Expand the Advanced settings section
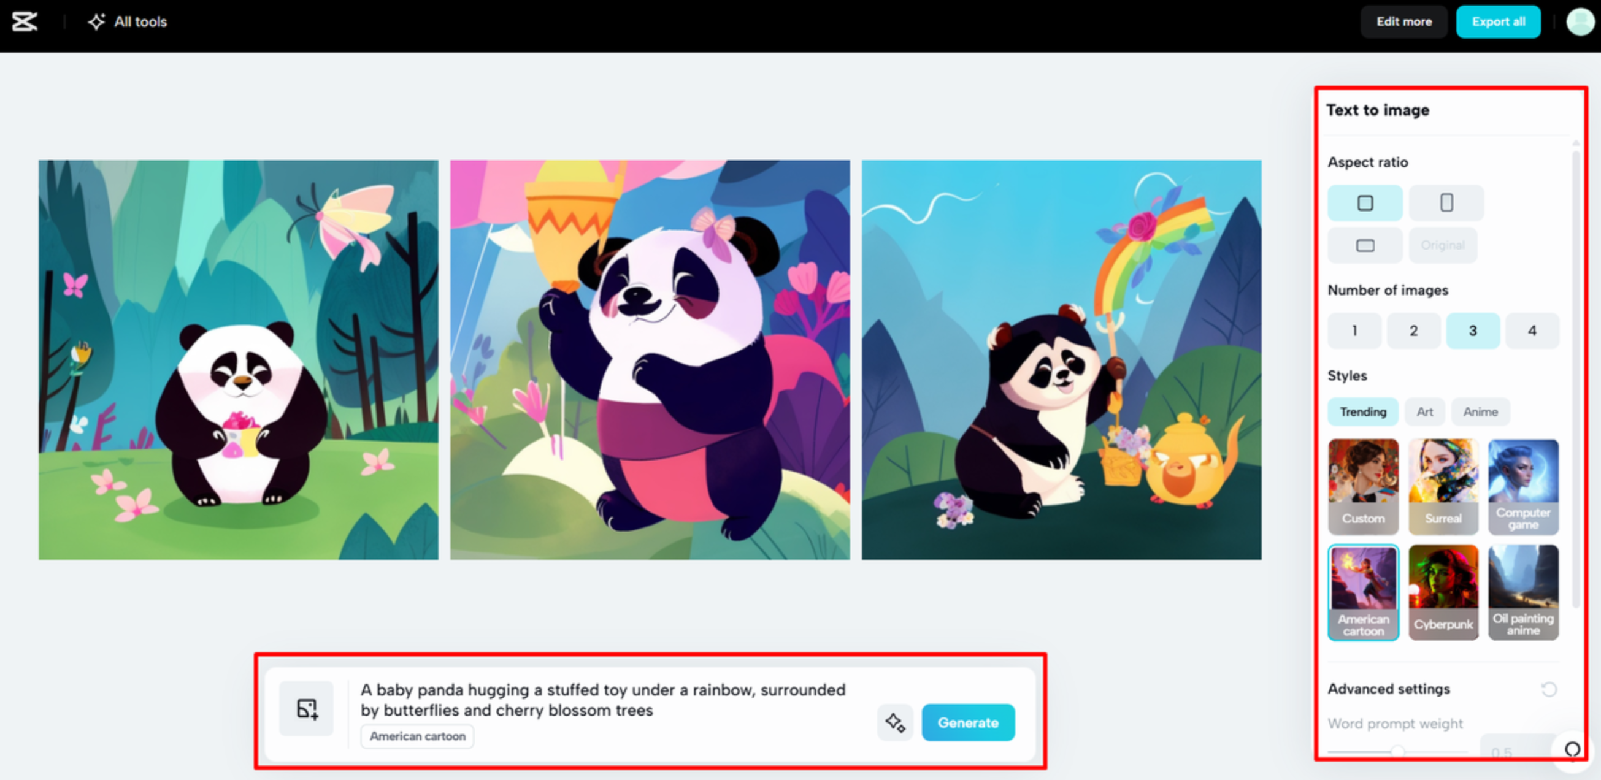This screenshot has height=780, width=1601. pyautogui.click(x=1388, y=689)
